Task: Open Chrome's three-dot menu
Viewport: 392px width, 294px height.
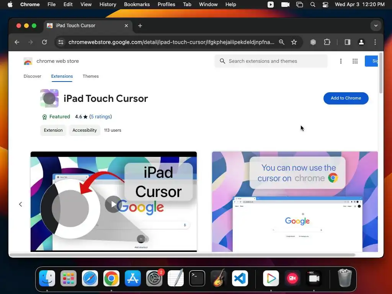Action: (375, 42)
